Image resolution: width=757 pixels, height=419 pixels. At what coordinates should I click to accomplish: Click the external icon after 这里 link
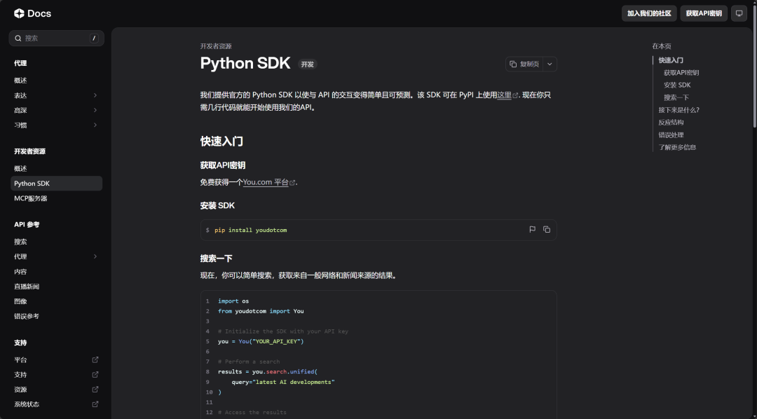coord(515,95)
